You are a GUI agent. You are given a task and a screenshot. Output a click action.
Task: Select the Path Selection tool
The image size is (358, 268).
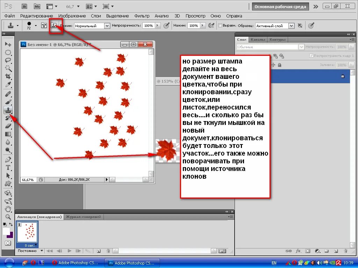pyautogui.click(x=8, y=176)
